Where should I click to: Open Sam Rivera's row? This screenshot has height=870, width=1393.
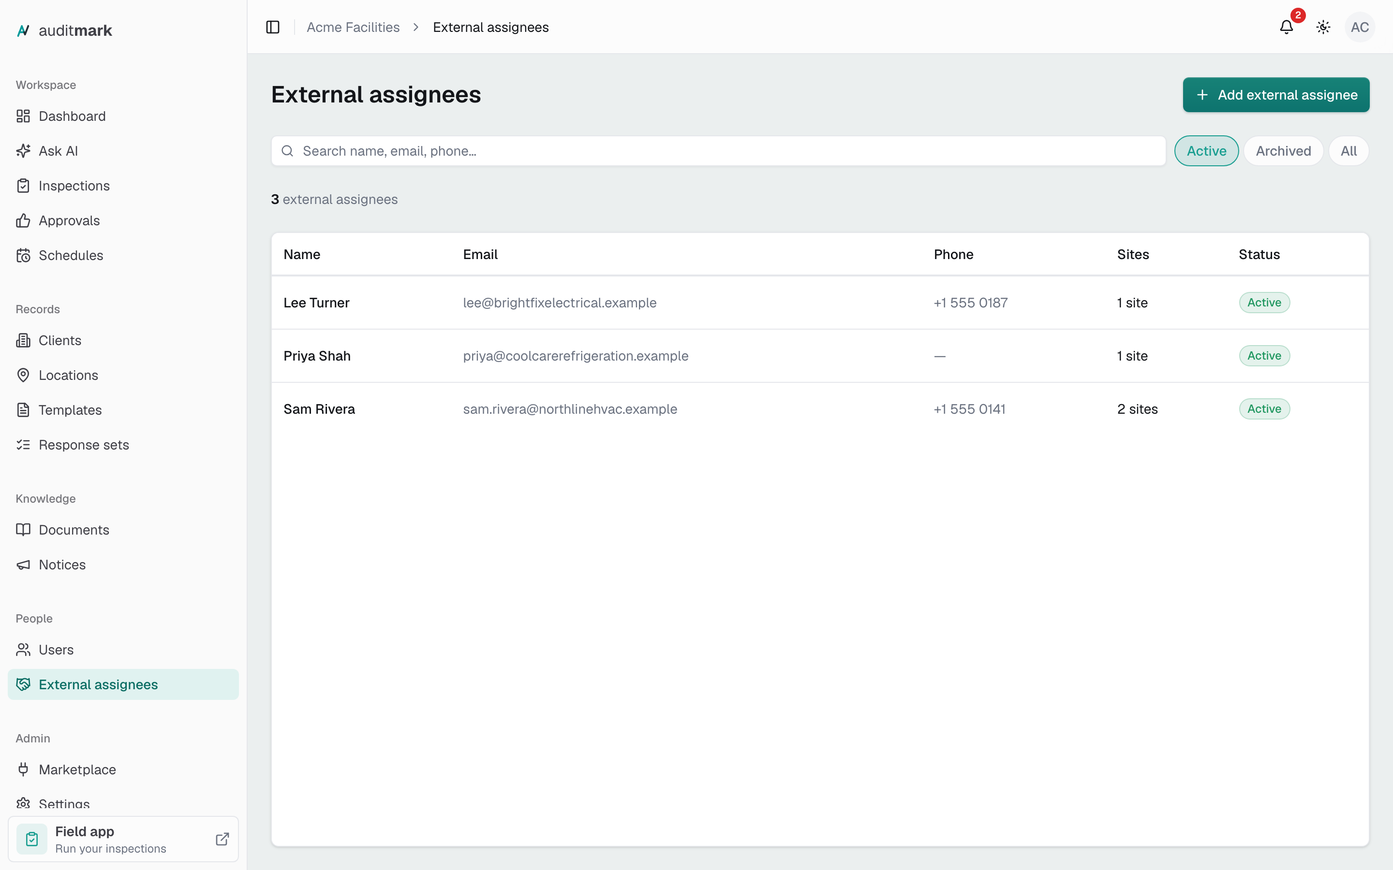coord(820,409)
